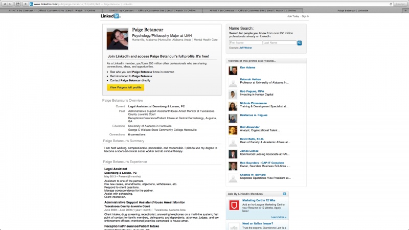This screenshot has width=409, height=230.
Task: Switch to the Paige Betancur | LinkedIn tab
Action: coord(353,11)
